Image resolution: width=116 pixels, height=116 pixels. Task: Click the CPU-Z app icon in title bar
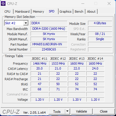pos(3,3)
